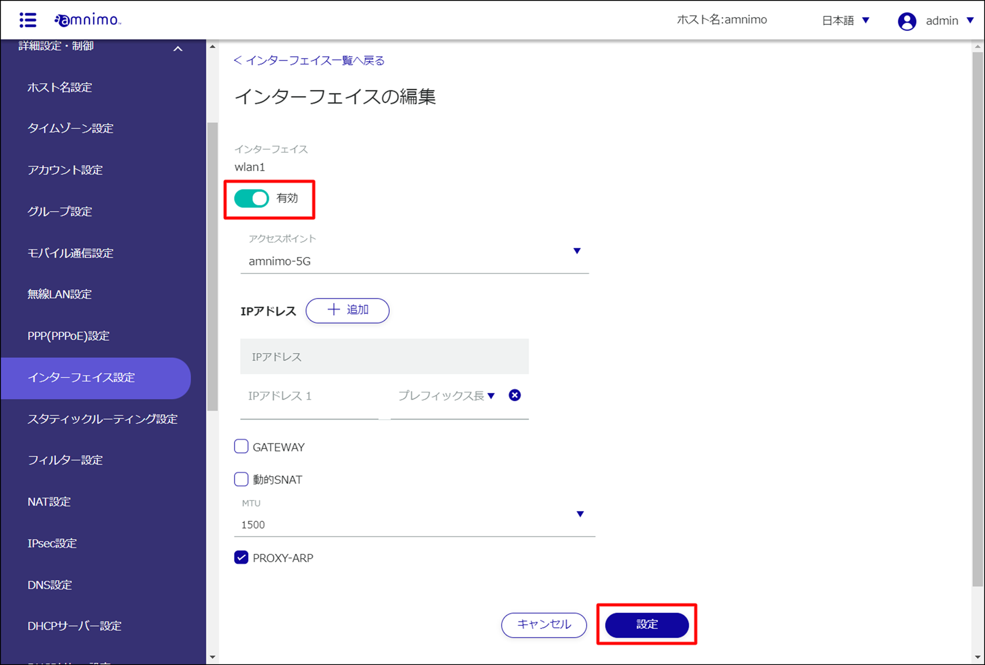Click the 設定 submit button
The height and width of the screenshot is (665, 985).
pyautogui.click(x=647, y=624)
